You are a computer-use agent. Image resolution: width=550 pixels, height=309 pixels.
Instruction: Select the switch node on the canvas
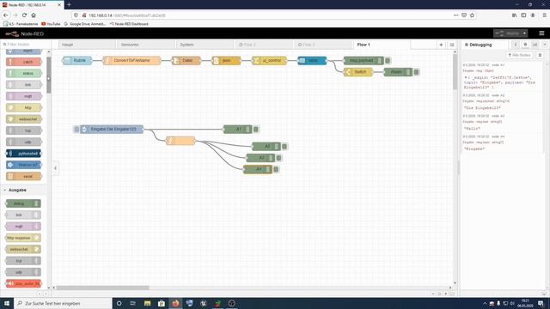click(358, 72)
